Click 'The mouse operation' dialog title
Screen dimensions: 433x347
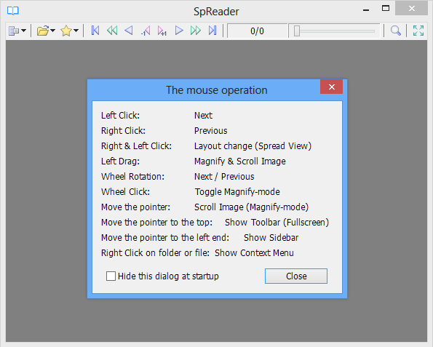tap(217, 90)
